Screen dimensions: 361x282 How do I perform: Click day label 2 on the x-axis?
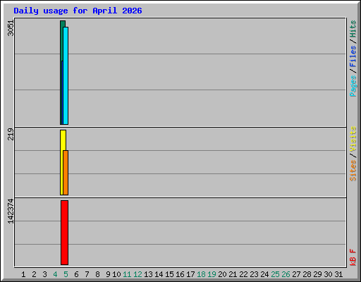click(34, 274)
